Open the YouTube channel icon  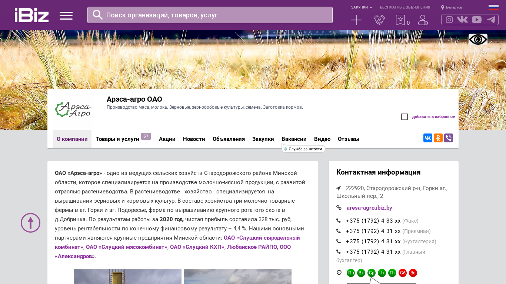477,20
